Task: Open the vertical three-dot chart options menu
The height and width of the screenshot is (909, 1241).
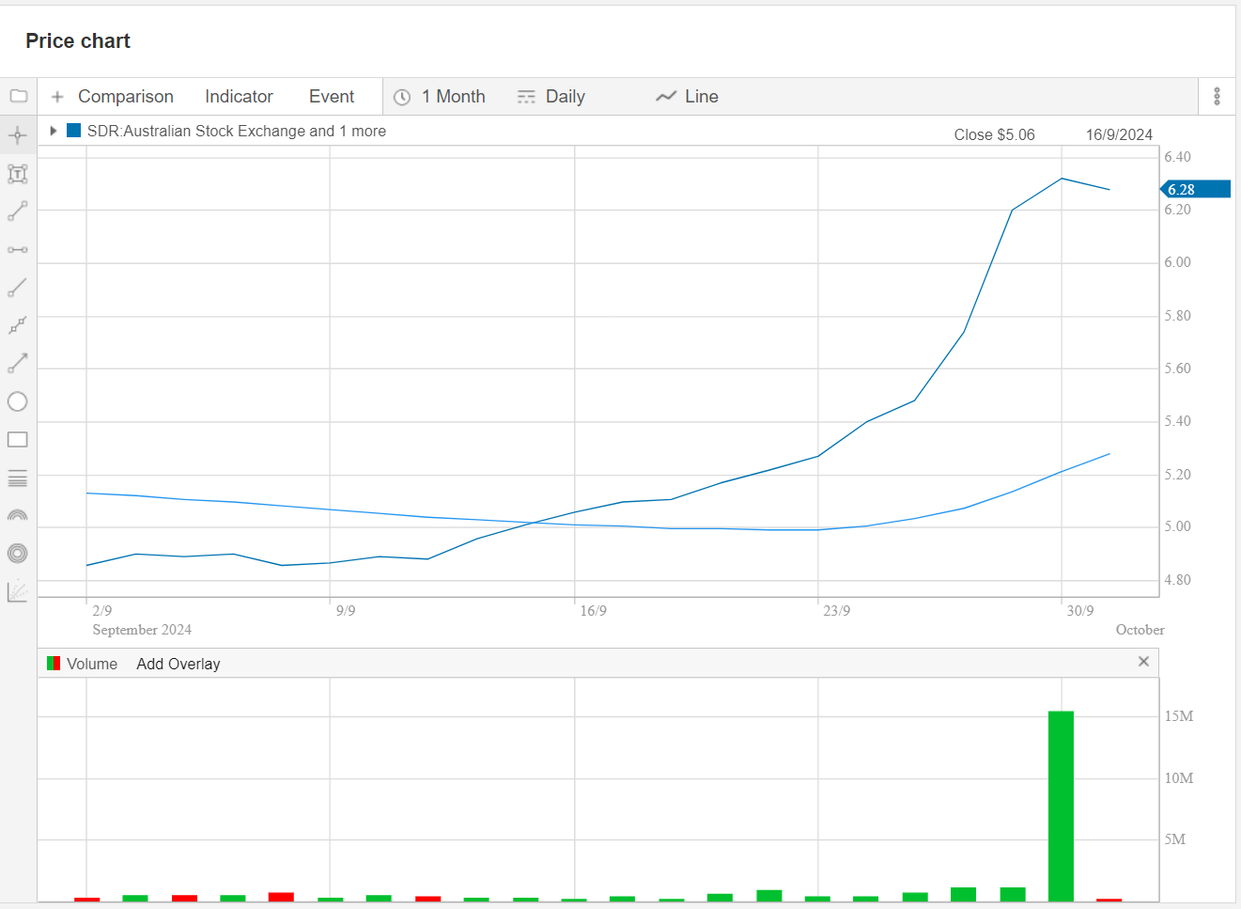Action: (x=1217, y=96)
